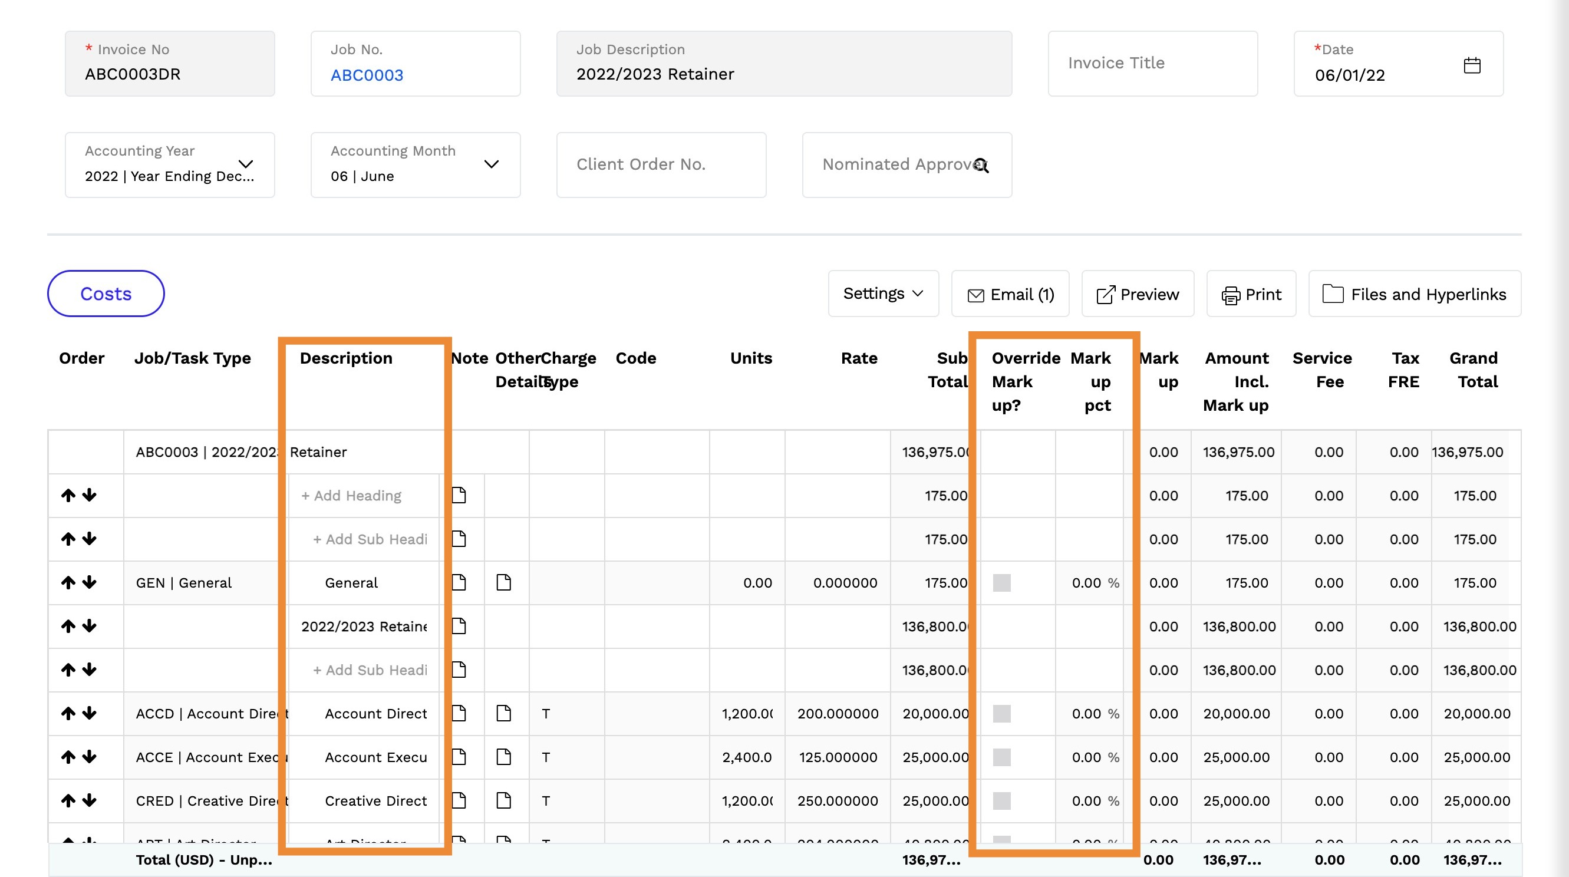This screenshot has height=877, width=1569.
Task: Click the Nominated Approver search magnifier icon
Action: pyautogui.click(x=981, y=165)
